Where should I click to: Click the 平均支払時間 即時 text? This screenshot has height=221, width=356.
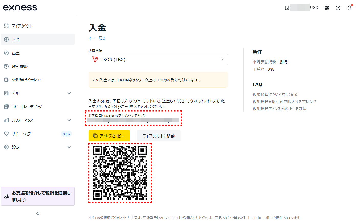click(270, 62)
